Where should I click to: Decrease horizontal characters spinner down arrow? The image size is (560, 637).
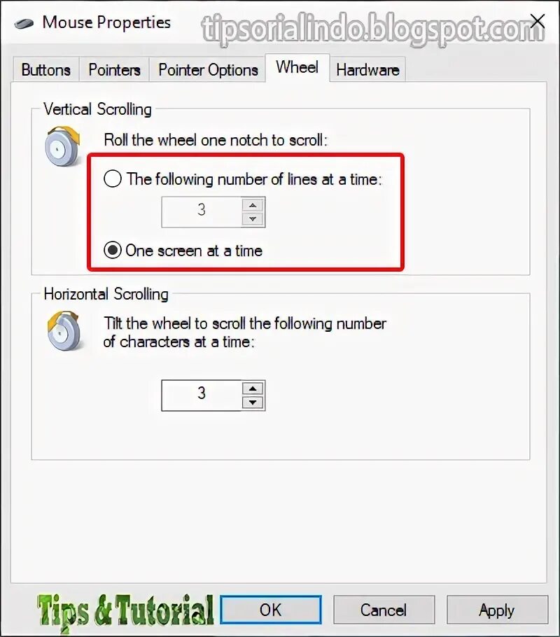coord(253,402)
